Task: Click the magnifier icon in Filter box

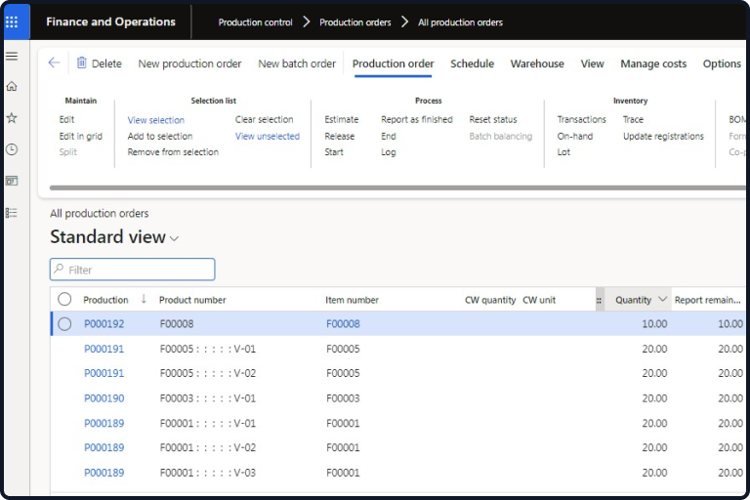Action: coord(59,269)
